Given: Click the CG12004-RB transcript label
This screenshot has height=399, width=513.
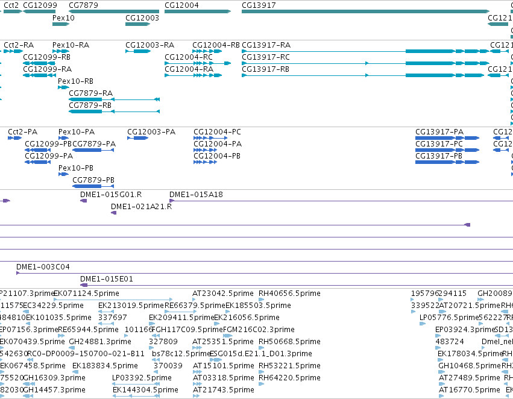Looking at the screenshot, I should tap(216, 45).
